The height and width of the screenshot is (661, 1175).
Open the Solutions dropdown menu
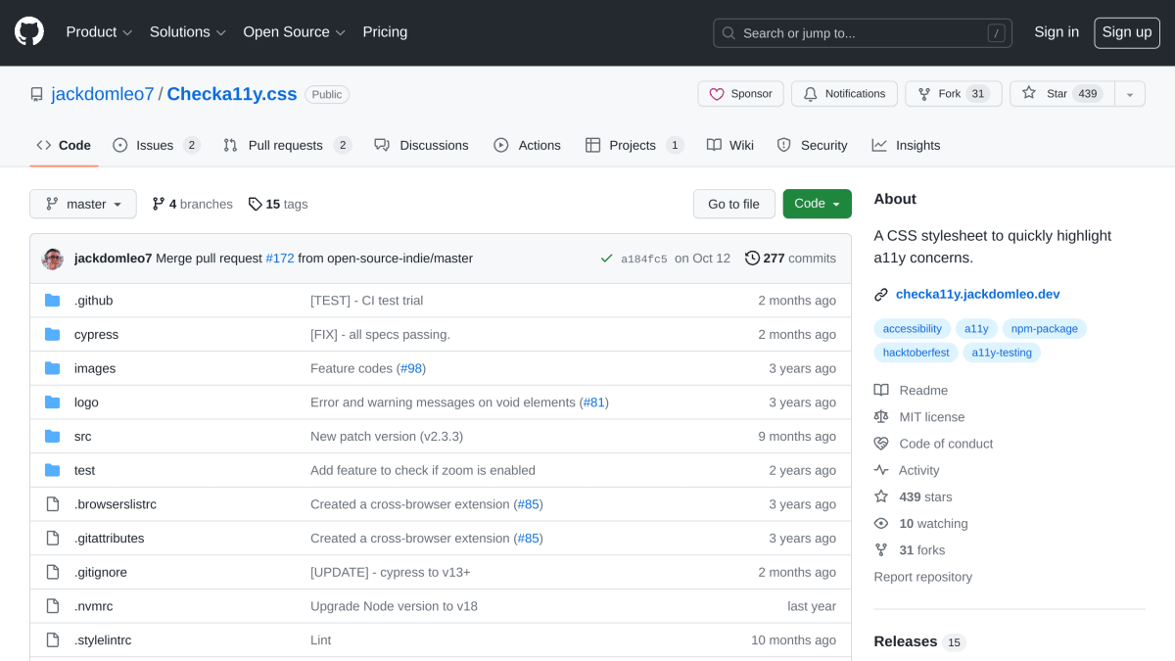[x=188, y=32]
